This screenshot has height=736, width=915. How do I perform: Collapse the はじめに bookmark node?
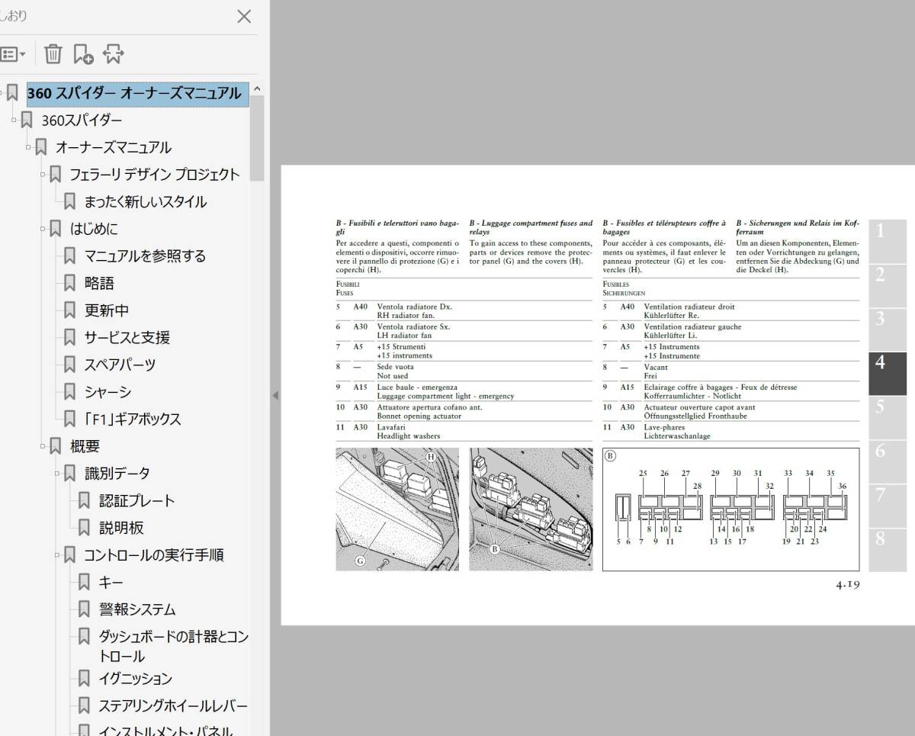coord(43,229)
